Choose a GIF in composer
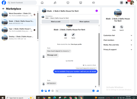 (53, 91)
